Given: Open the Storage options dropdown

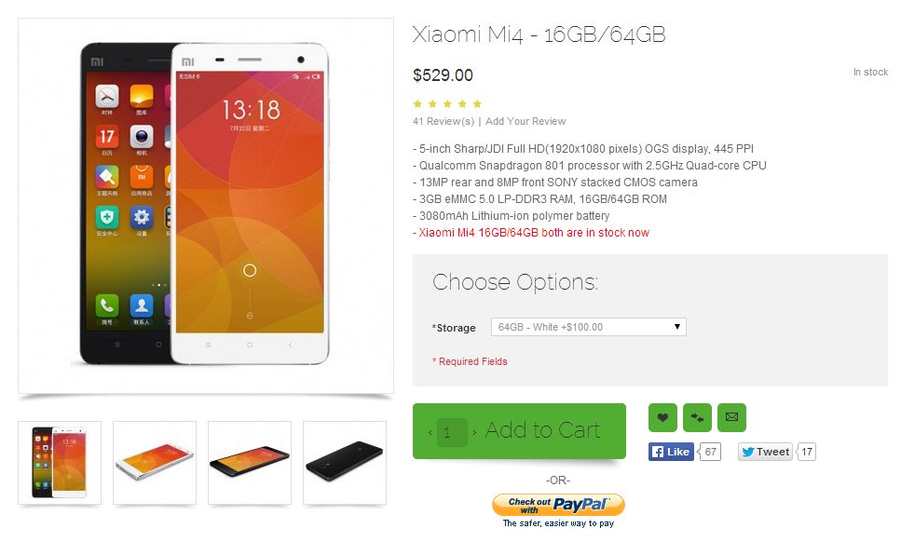Looking at the screenshot, I should tap(589, 327).
